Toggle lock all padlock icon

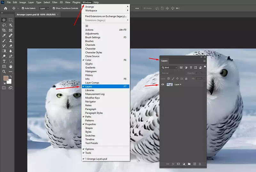[x=186, y=79]
